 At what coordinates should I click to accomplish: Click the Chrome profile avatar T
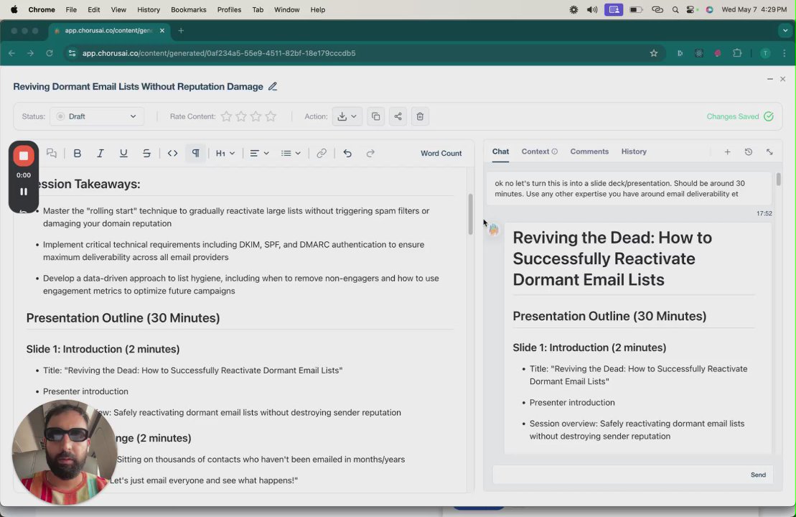[765, 53]
